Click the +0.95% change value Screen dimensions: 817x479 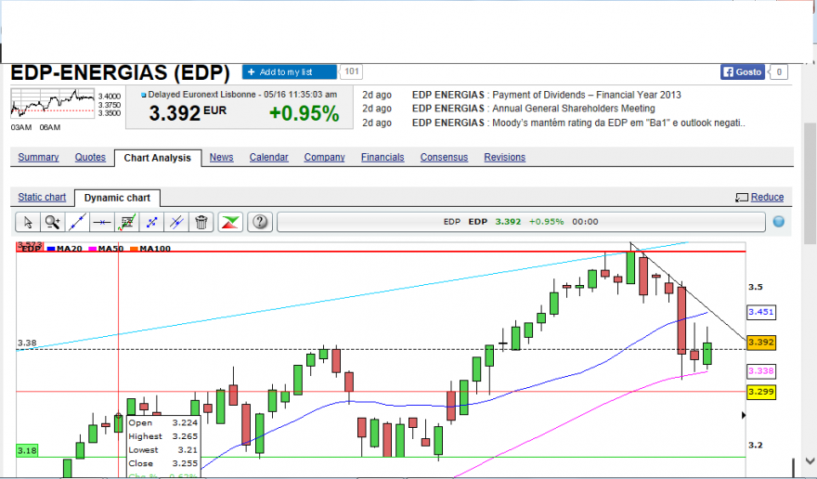click(x=305, y=113)
